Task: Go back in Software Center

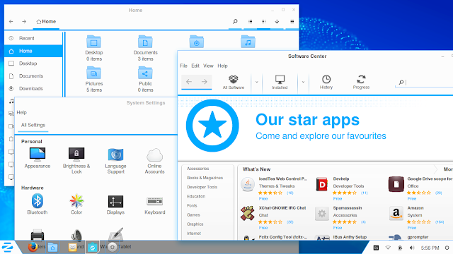Action: point(189,82)
